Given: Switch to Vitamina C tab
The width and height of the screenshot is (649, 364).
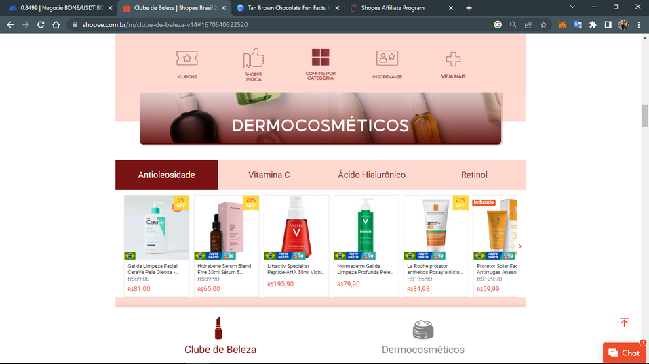Looking at the screenshot, I should pyautogui.click(x=269, y=175).
